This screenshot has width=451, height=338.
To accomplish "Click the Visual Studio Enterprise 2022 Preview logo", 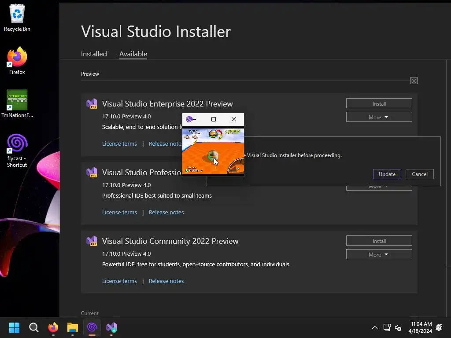I will 92,103.
